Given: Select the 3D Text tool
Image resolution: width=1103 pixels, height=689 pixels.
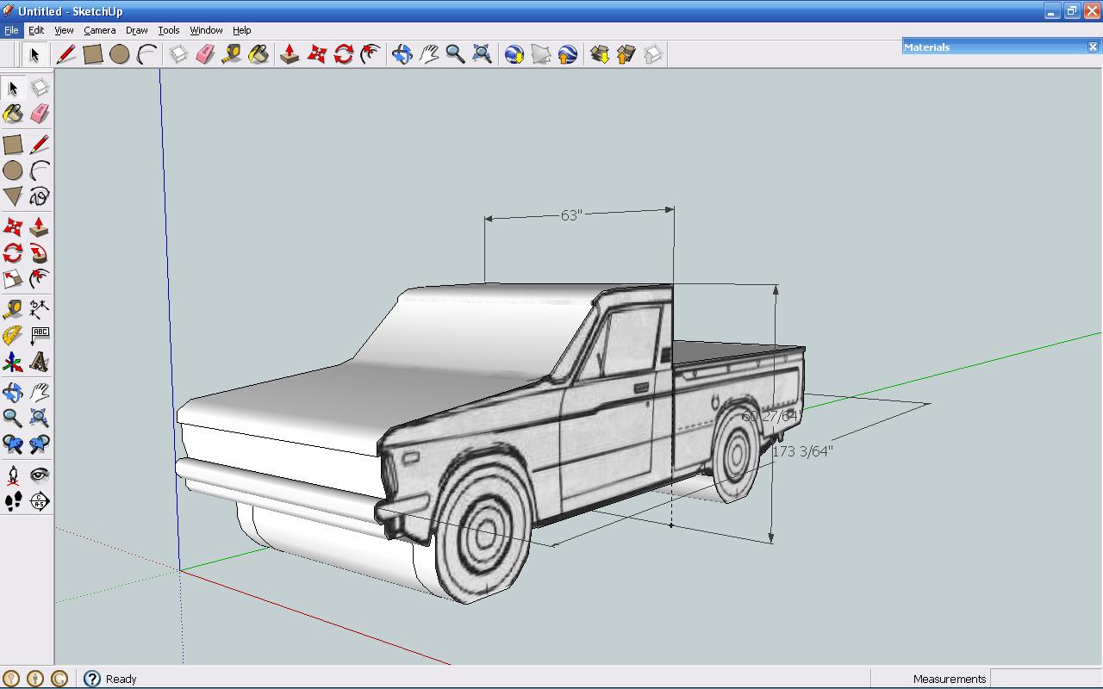Looking at the screenshot, I should click(40, 362).
